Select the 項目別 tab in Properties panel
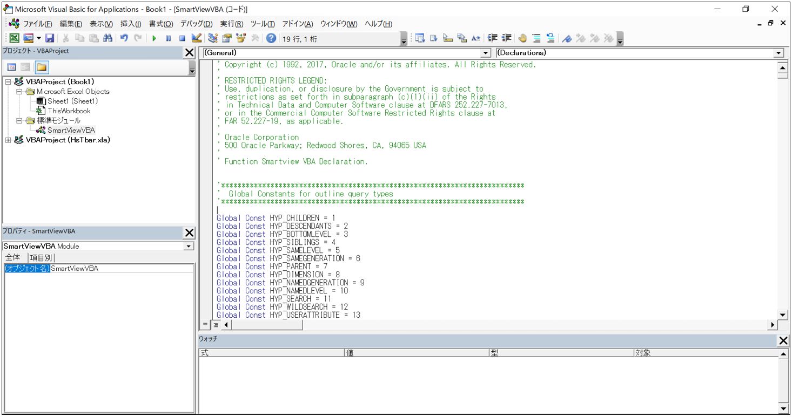792x417 pixels. click(41, 257)
